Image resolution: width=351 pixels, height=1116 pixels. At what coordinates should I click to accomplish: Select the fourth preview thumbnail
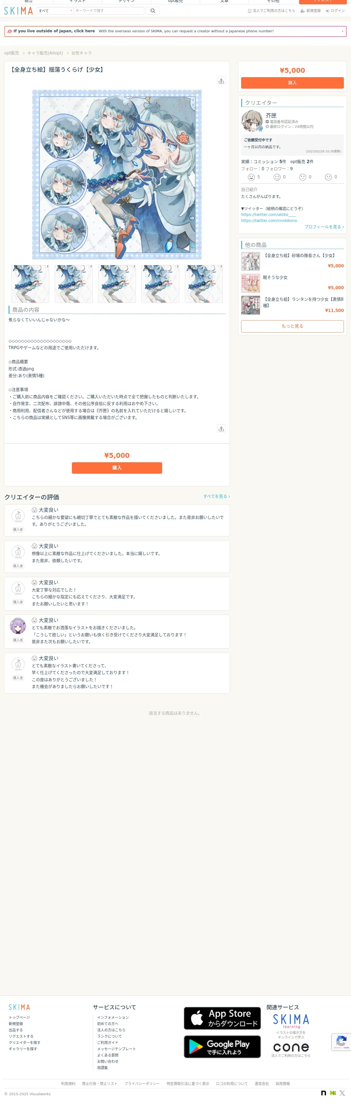click(160, 284)
